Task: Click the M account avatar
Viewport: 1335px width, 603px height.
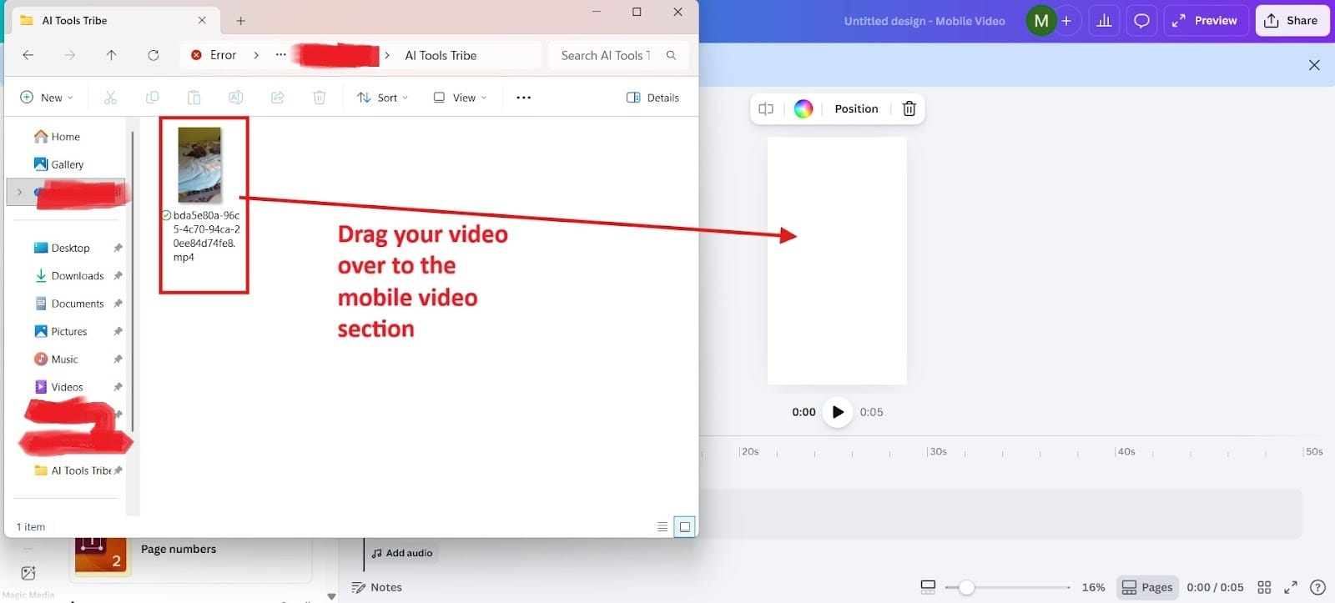Action: [x=1040, y=21]
